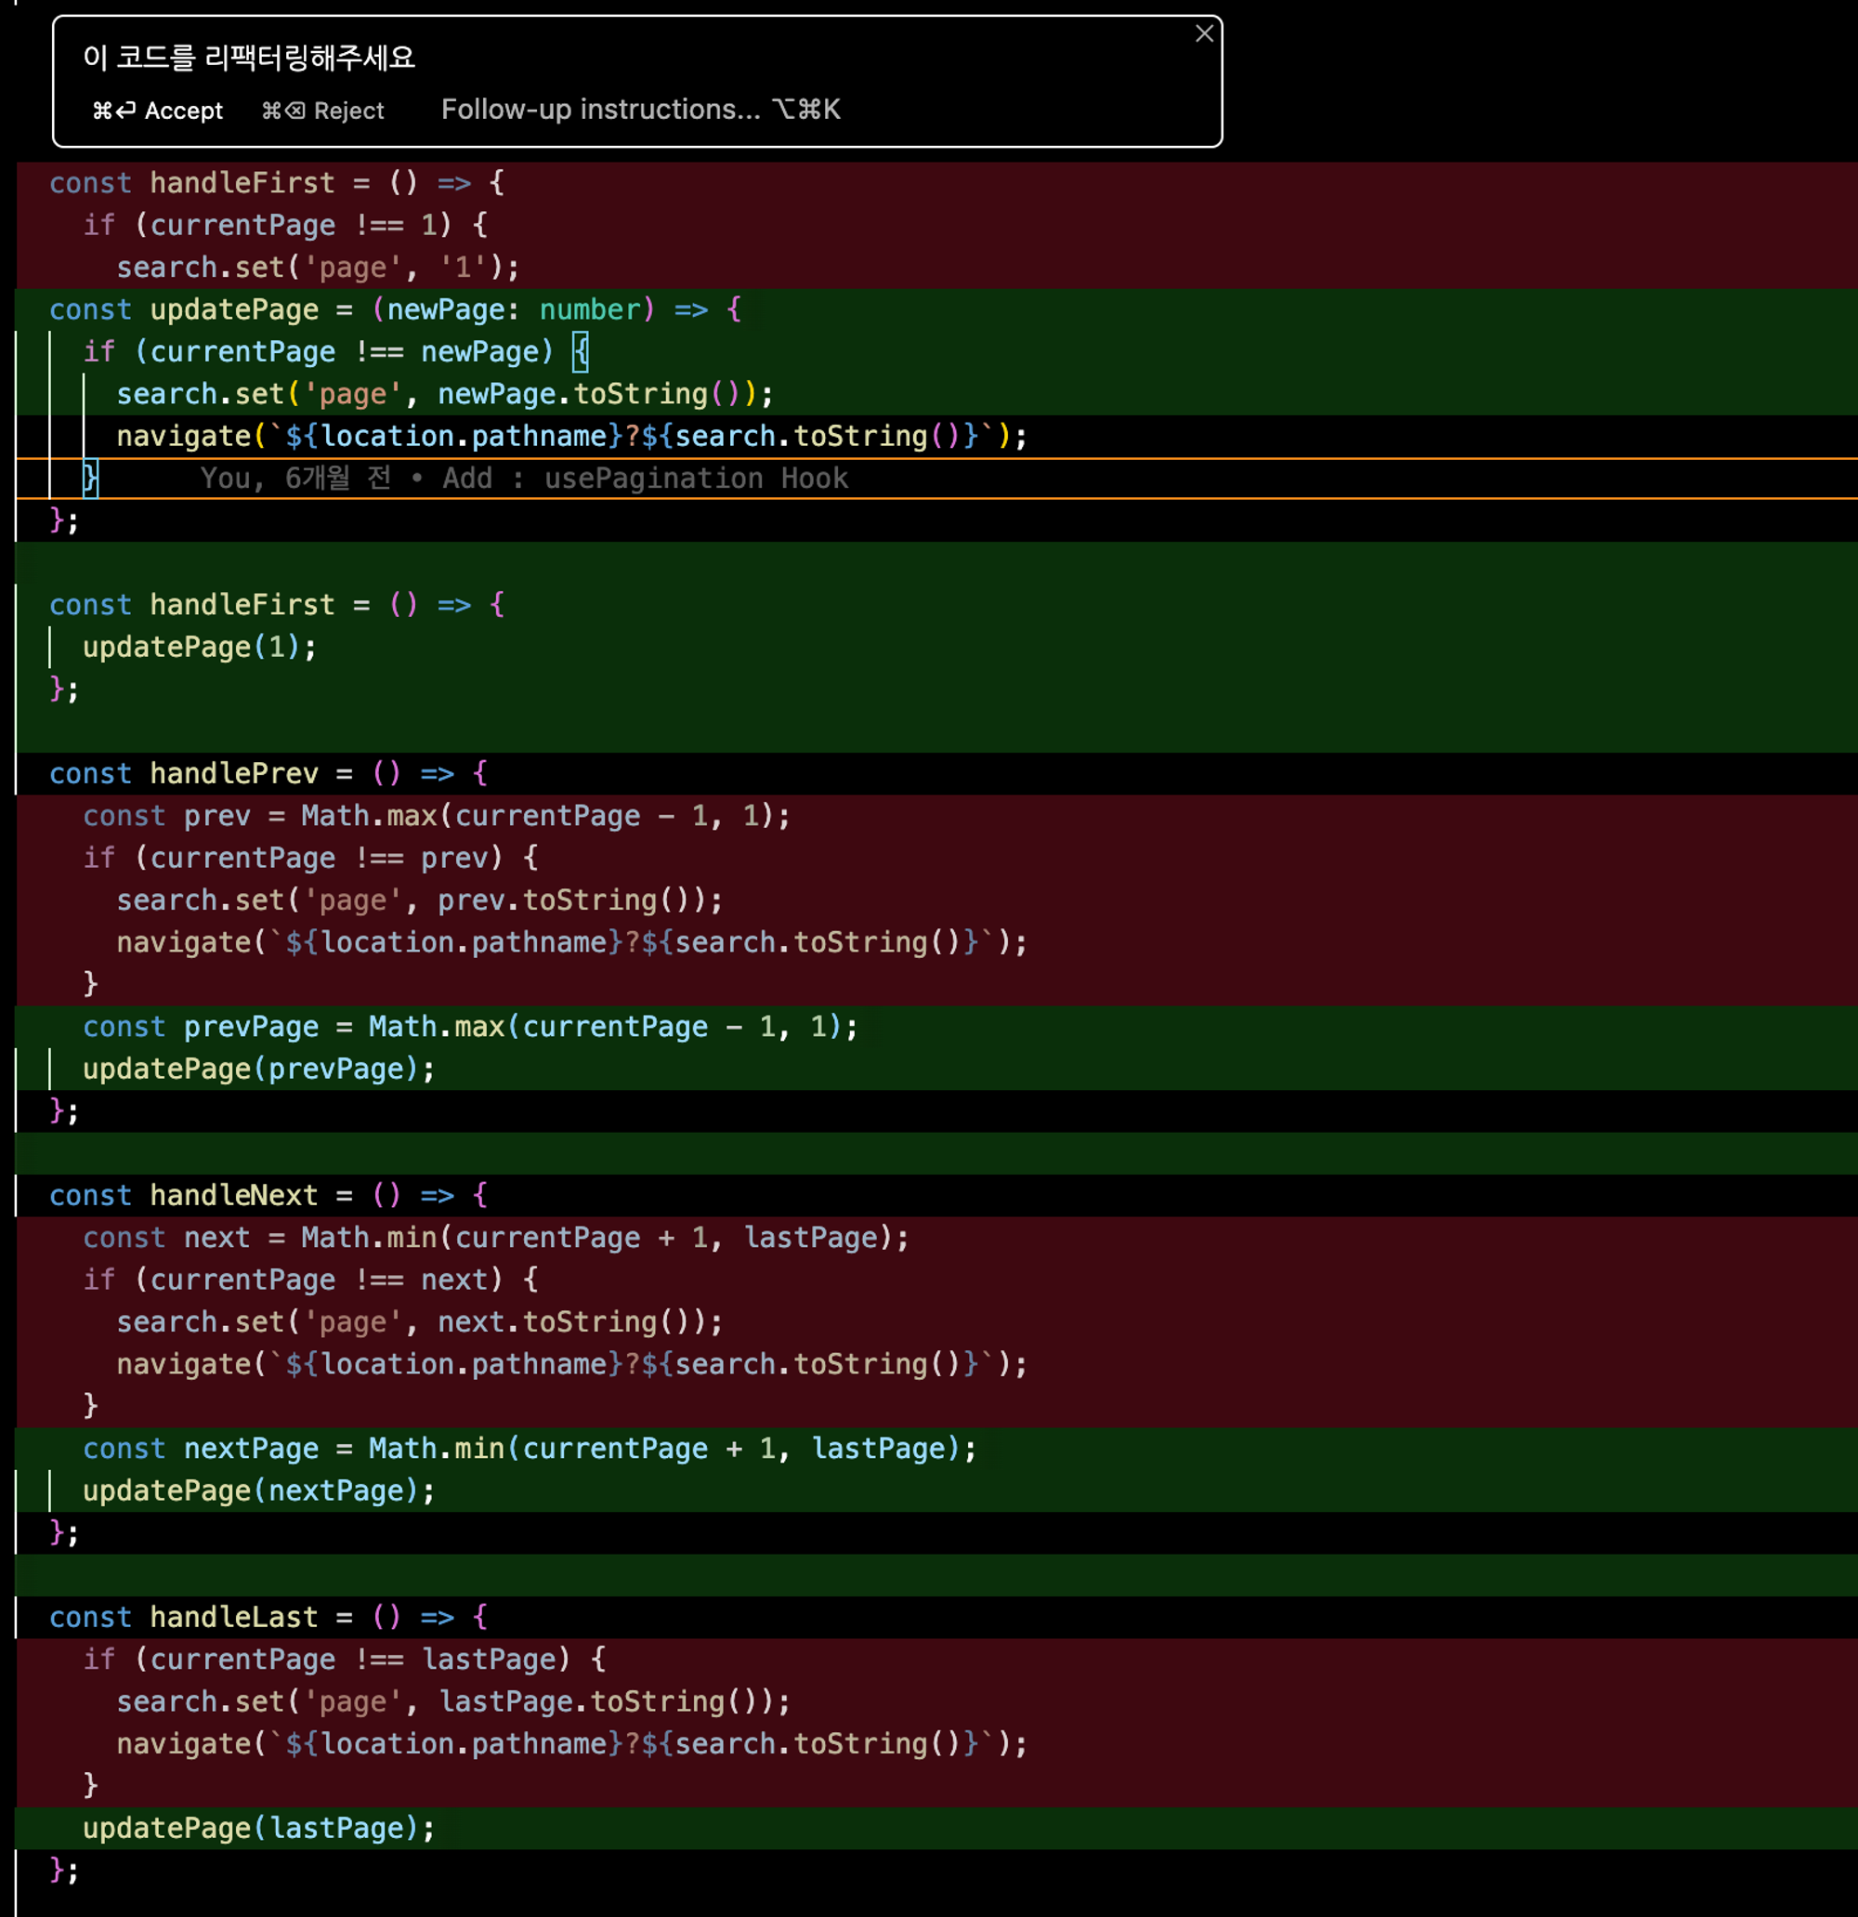Image resolution: width=1858 pixels, height=1917 pixels.
Task: Click the Korean refactor prompt text
Action: click(249, 58)
